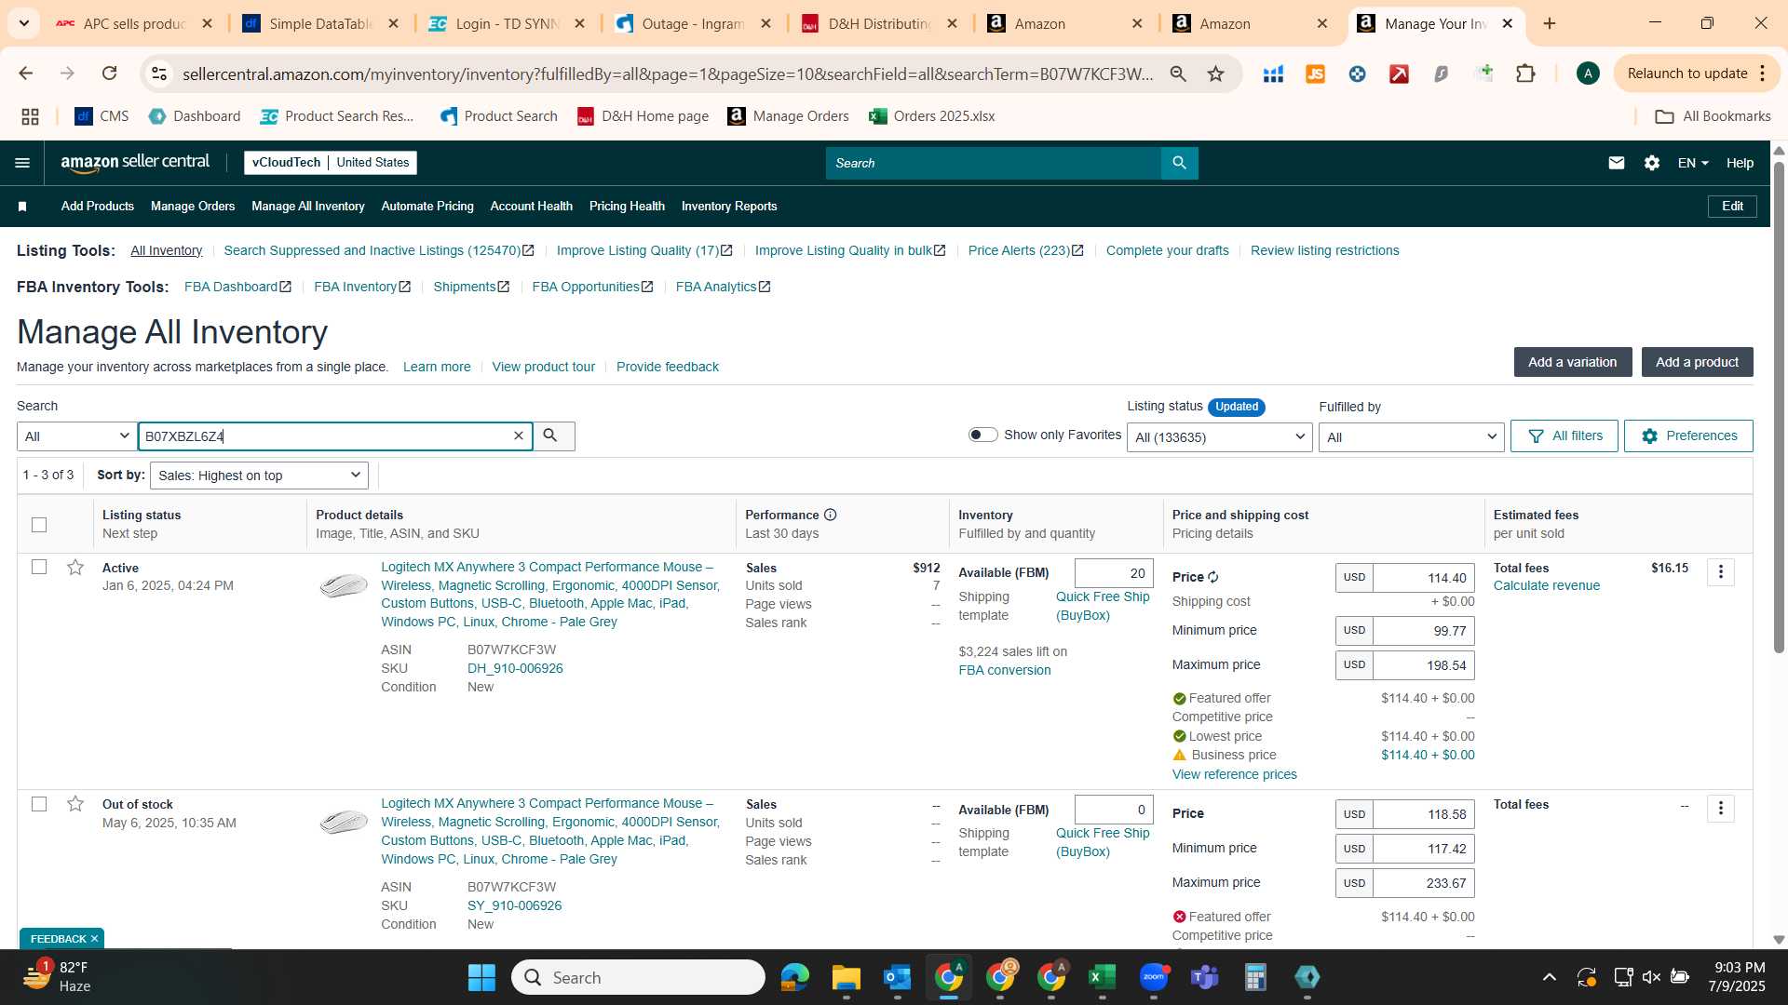
Task: Open the Chrome apps grid shortcut
Action: click(x=30, y=116)
